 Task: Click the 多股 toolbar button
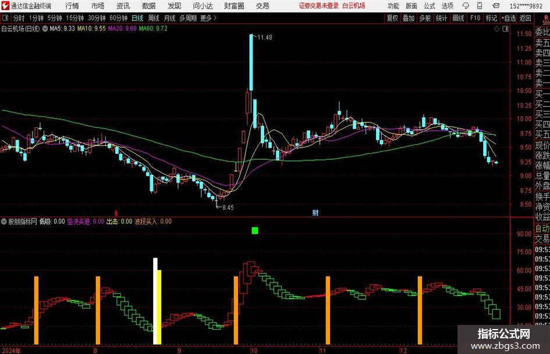click(425, 18)
